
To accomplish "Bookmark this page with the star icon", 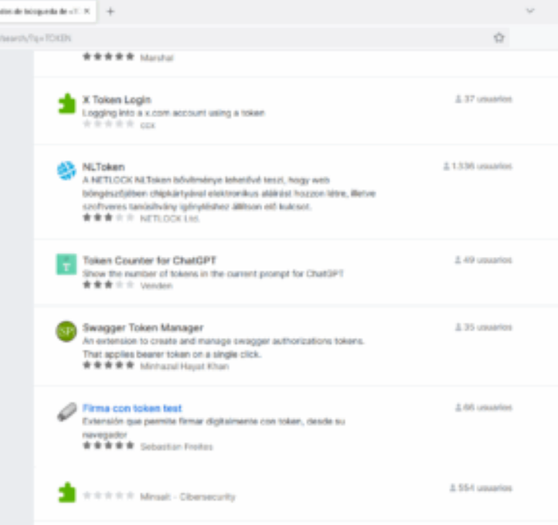I will (x=499, y=37).
